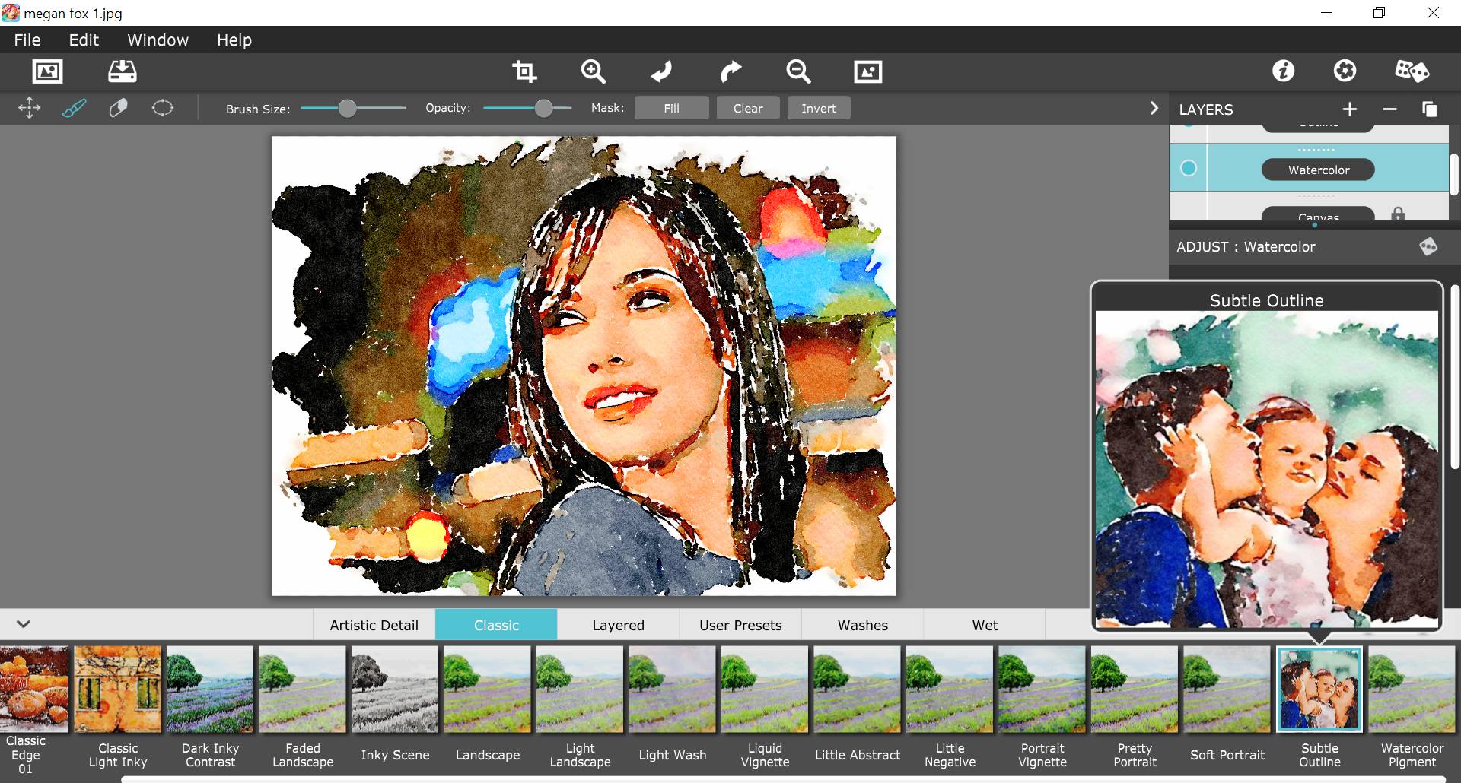Click the save image icon
The height and width of the screenshot is (783, 1461).
(122, 71)
